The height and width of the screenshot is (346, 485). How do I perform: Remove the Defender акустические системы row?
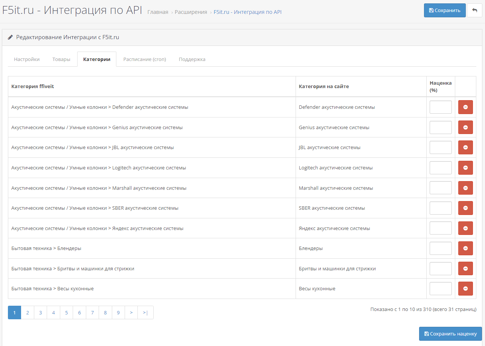click(465, 107)
